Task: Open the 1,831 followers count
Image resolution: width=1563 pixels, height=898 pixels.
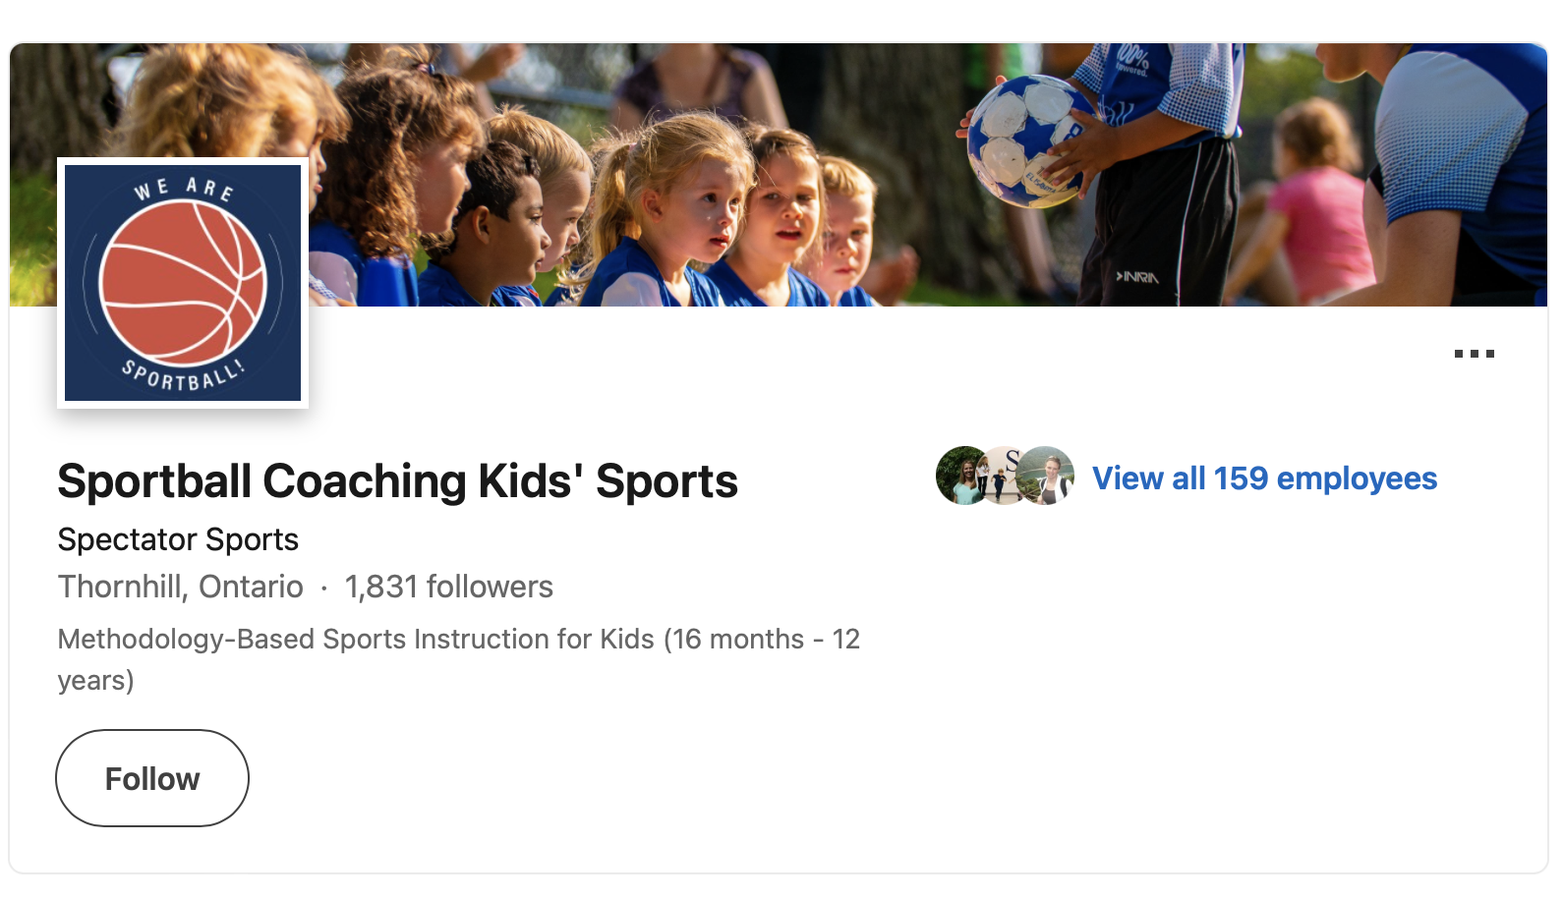Action: [448, 587]
